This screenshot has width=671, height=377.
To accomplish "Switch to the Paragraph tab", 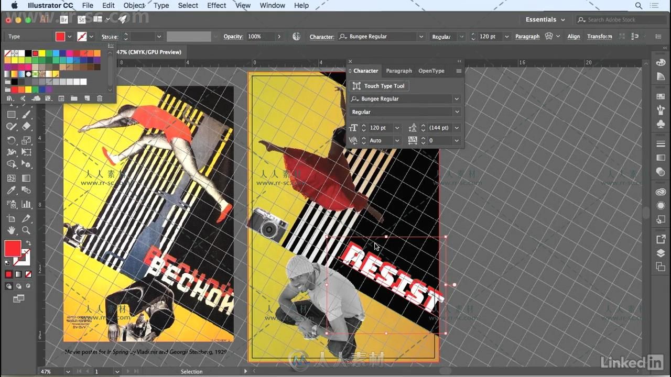I will point(399,71).
